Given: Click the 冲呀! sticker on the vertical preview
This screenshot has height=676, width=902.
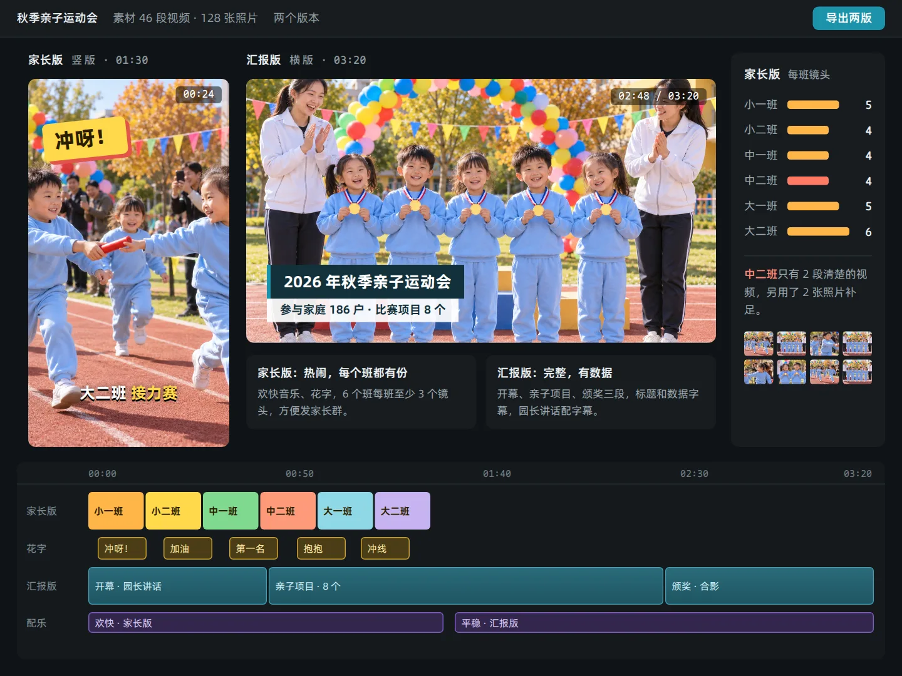Looking at the screenshot, I should pyautogui.click(x=85, y=138).
